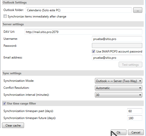
Task: Select the Password input box
Action: pyautogui.click(x=117, y=45)
